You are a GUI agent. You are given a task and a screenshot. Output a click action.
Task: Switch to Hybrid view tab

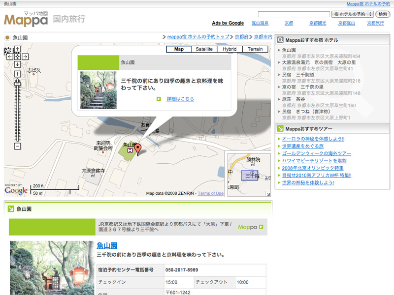(230, 49)
